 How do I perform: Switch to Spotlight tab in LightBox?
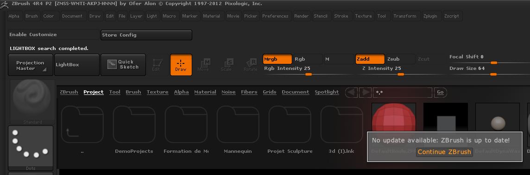point(327,92)
